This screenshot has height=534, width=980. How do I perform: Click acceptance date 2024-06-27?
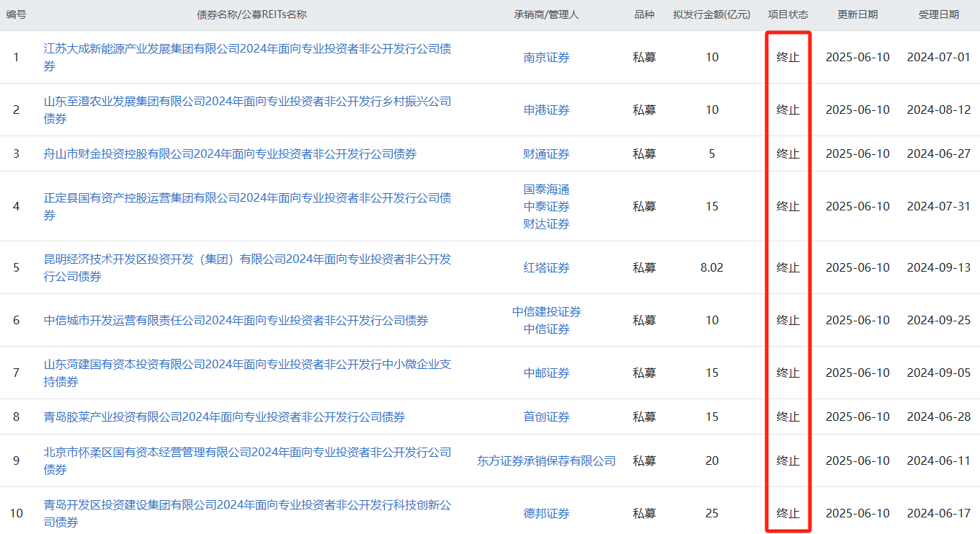[939, 153]
